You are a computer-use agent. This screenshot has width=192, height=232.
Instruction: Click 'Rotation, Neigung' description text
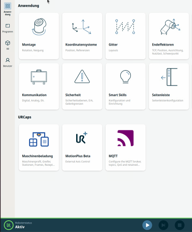33,50
